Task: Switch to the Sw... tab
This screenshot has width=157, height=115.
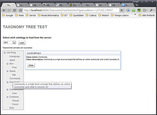Action: coord(74,5)
